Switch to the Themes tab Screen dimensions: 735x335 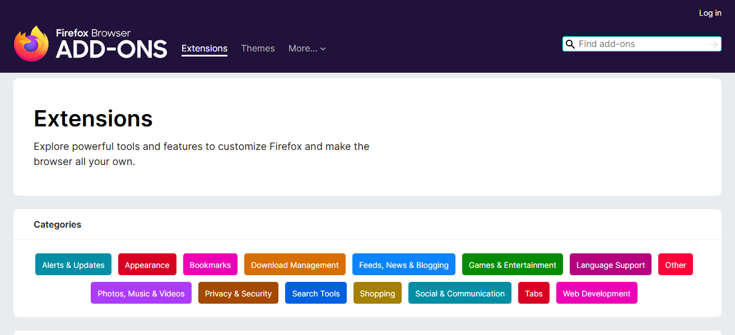coord(258,49)
